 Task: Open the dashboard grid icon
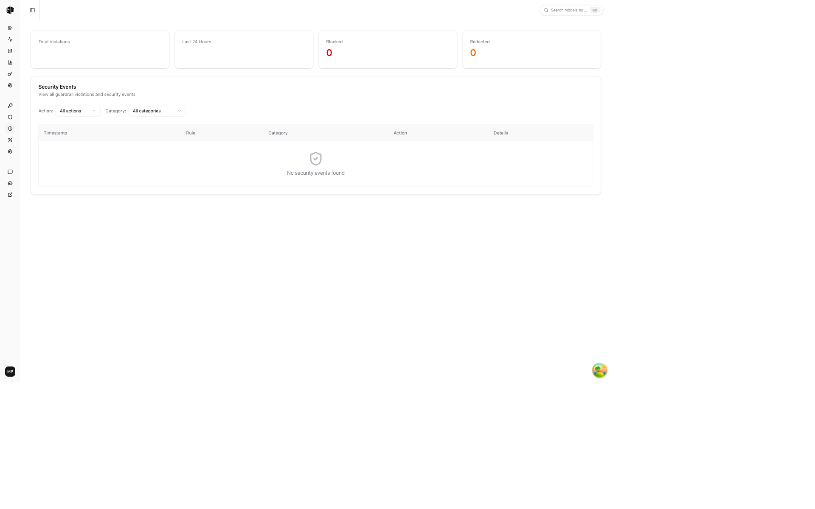pos(10,28)
